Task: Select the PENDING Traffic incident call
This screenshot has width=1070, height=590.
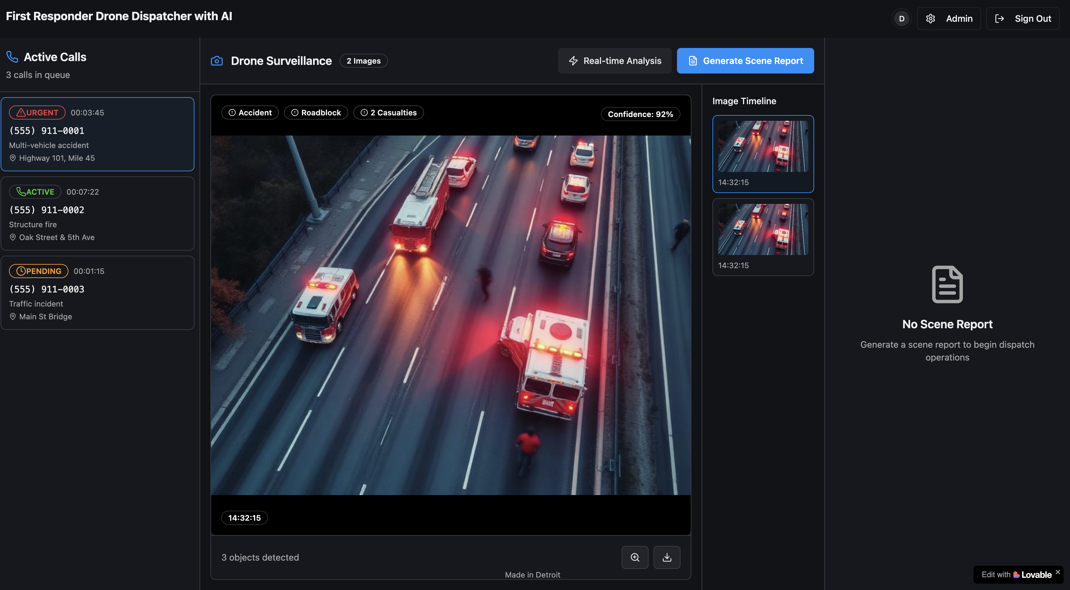Action: coord(98,293)
